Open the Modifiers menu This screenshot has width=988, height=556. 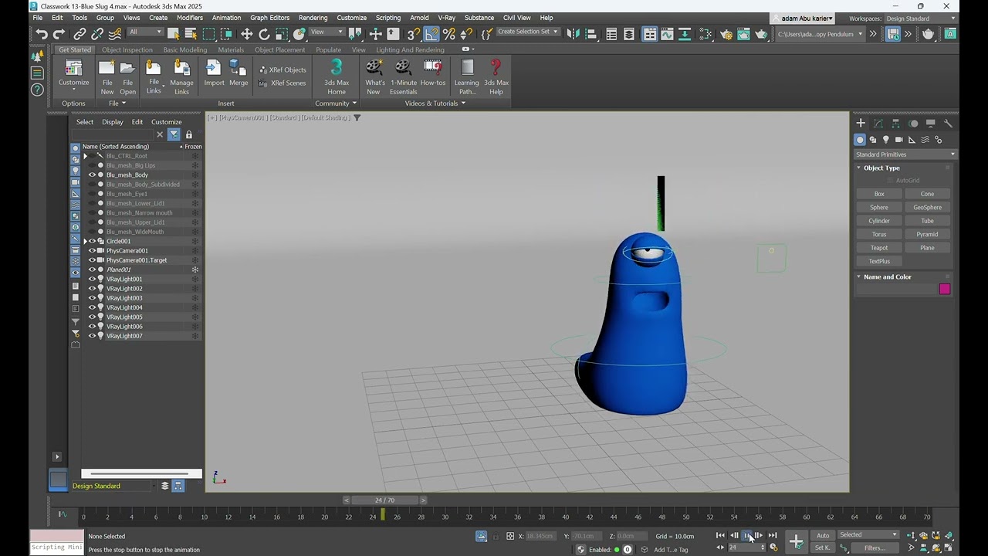pyautogui.click(x=190, y=18)
